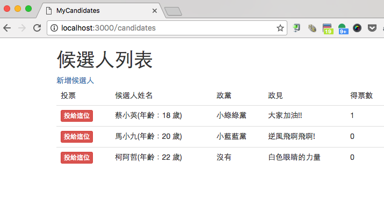Open the 新增候選人 link
The image size is (384, 199).
pyautogui.click(x=75, y=80)
